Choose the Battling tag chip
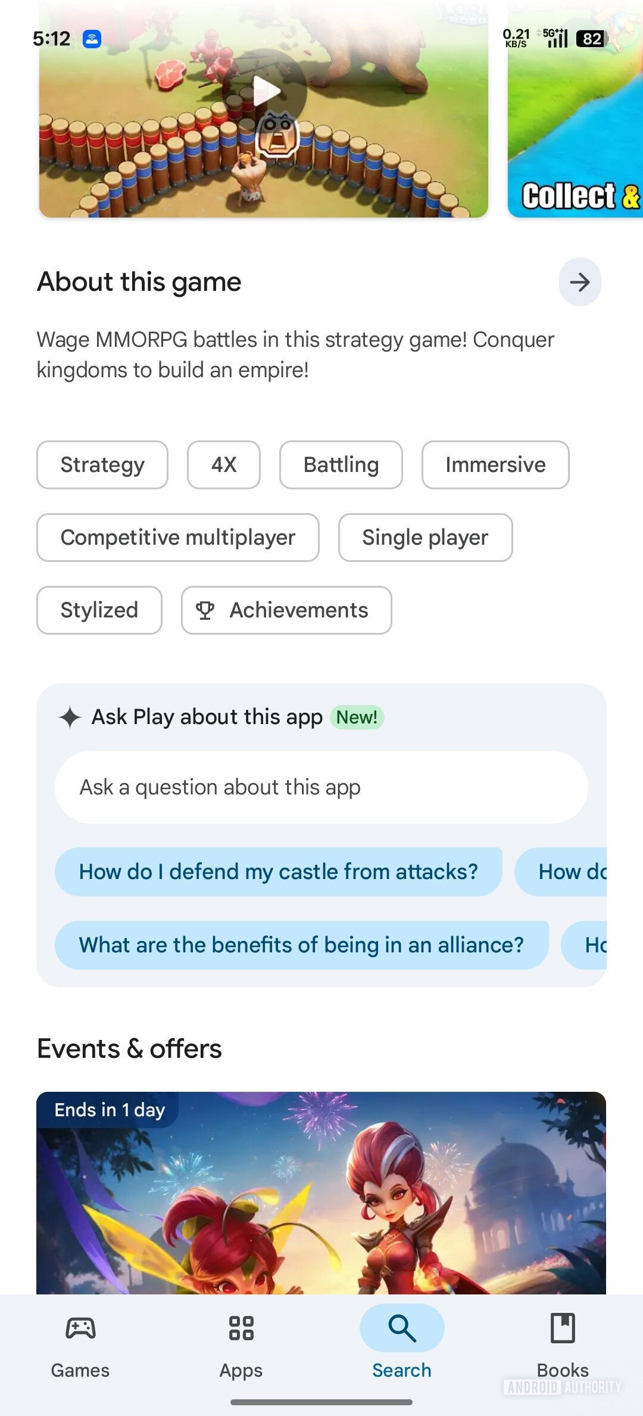Image resolution: width=643 pixels, height=1416 pixels. click(x=341, y=465)
